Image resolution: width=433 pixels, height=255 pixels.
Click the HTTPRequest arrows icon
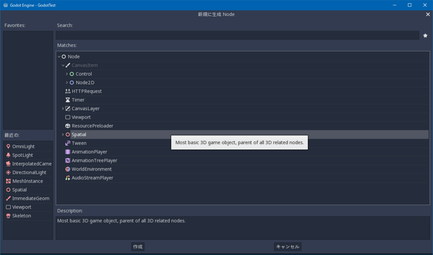68,91
